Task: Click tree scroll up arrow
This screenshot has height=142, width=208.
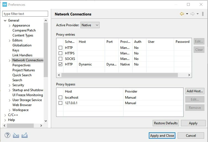Action: [46, 20]
